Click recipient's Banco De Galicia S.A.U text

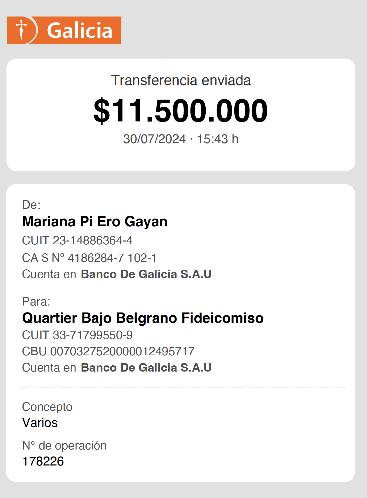(146, 367)
